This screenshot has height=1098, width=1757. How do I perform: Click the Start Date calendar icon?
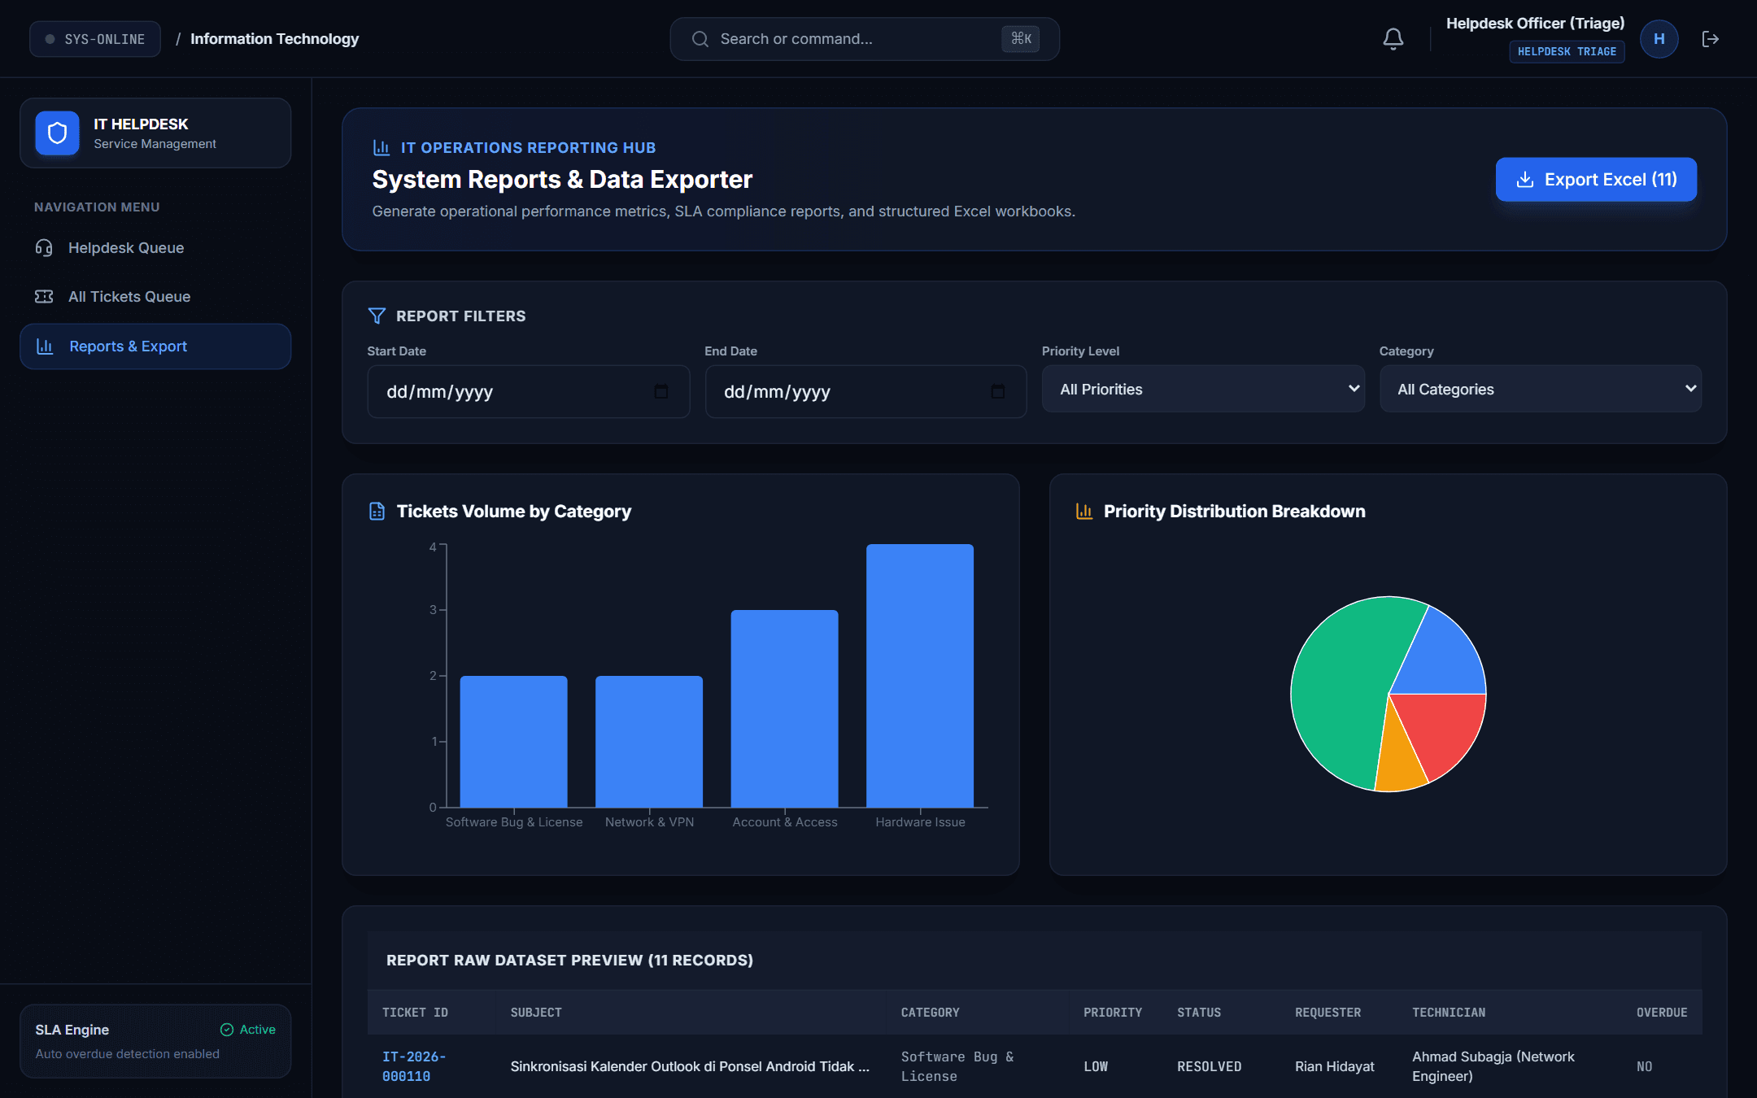pyautogui.click(x=661, y=391)
